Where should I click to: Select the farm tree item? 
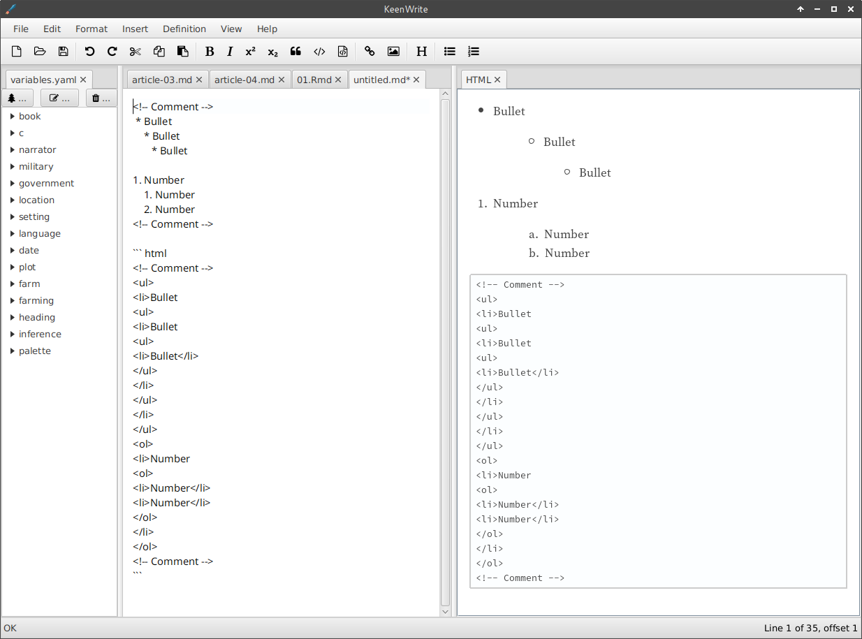click(29, 284)
